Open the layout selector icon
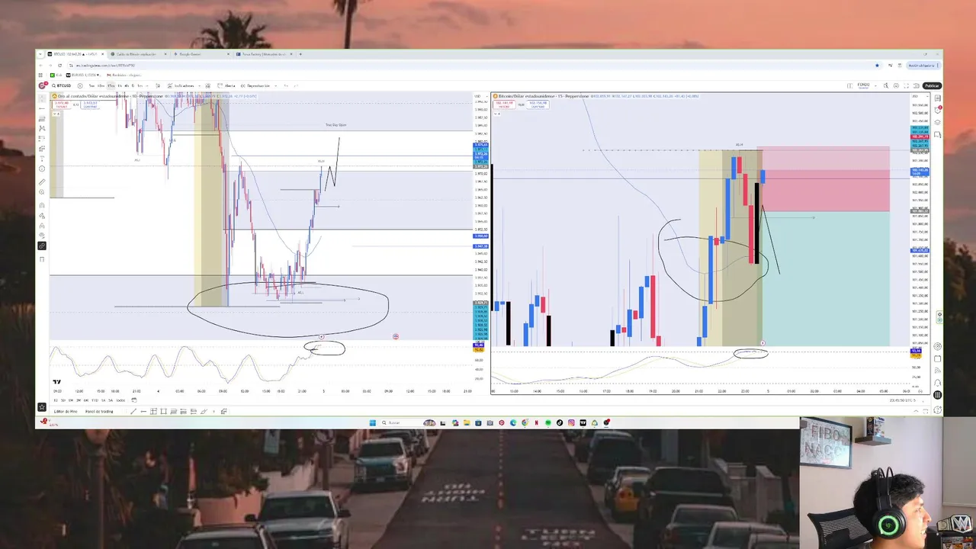Image resolution: width=976 pixels, height=549 pixels. point(849,85)
